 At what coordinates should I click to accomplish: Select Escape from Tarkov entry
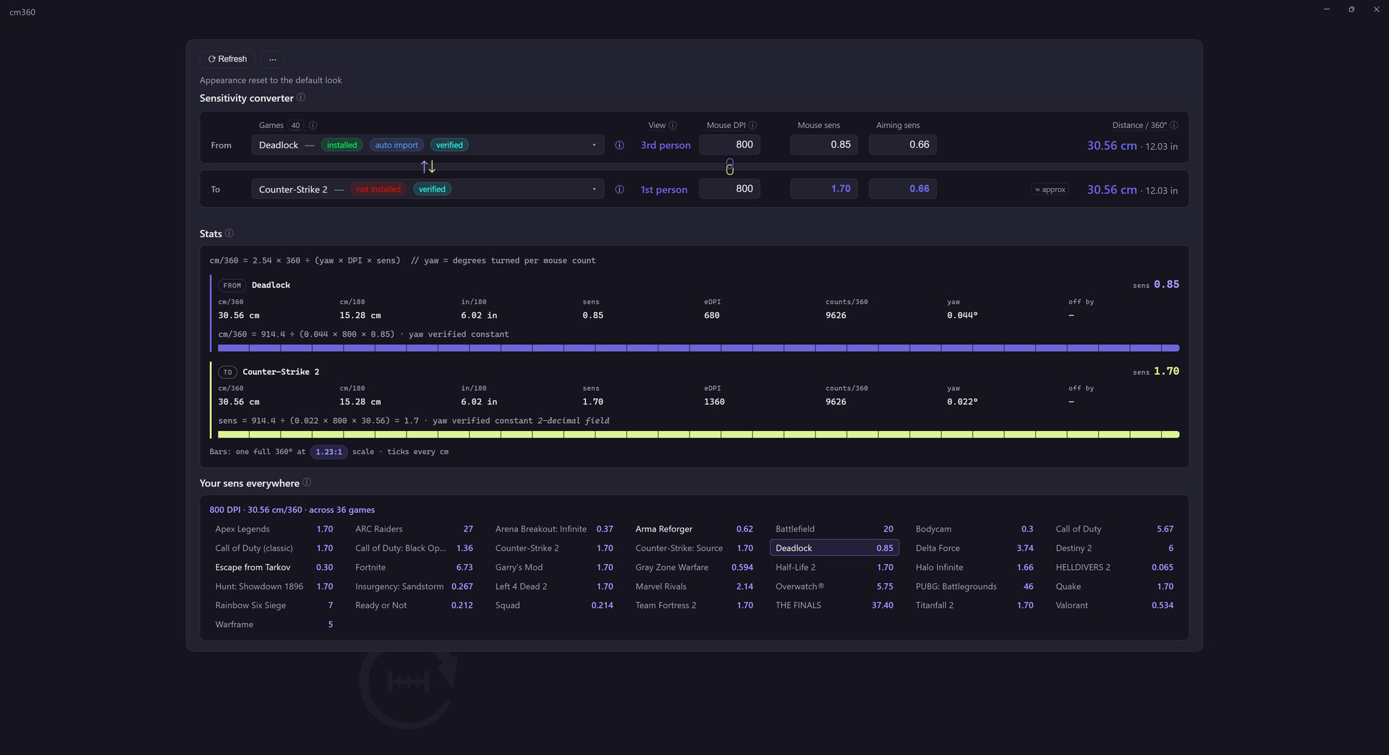[274, 568]
